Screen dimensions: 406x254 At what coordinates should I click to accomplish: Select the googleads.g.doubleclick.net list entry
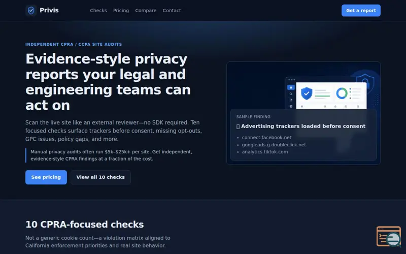coord(274,145)
